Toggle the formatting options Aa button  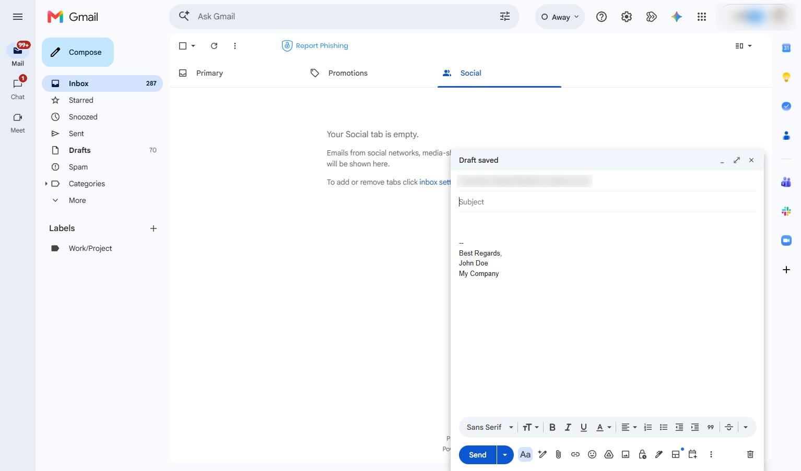pyautogui.click(x=525, y=454)
